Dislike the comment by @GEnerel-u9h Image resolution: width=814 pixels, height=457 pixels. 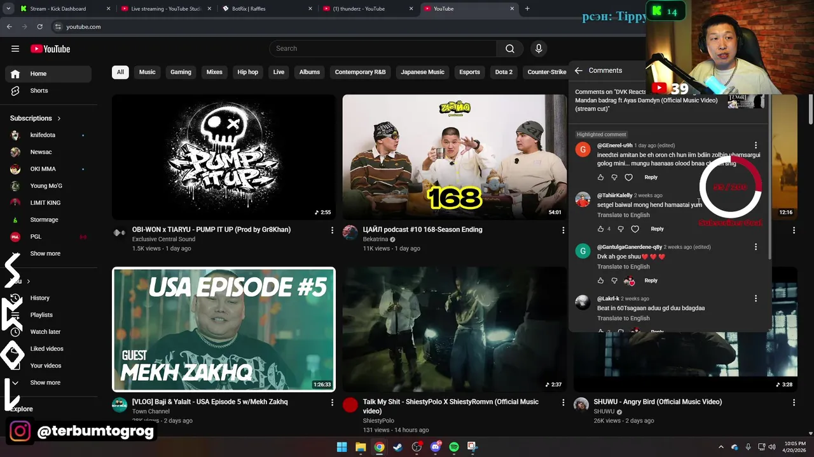[x=614, y=177]
